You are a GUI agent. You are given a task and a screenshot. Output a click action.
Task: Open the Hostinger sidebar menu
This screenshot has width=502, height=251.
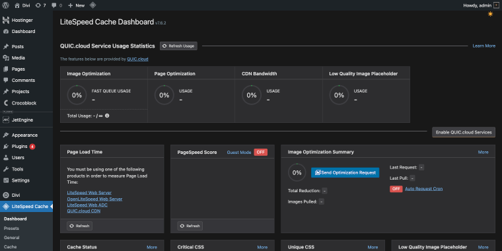click(26, 20)
